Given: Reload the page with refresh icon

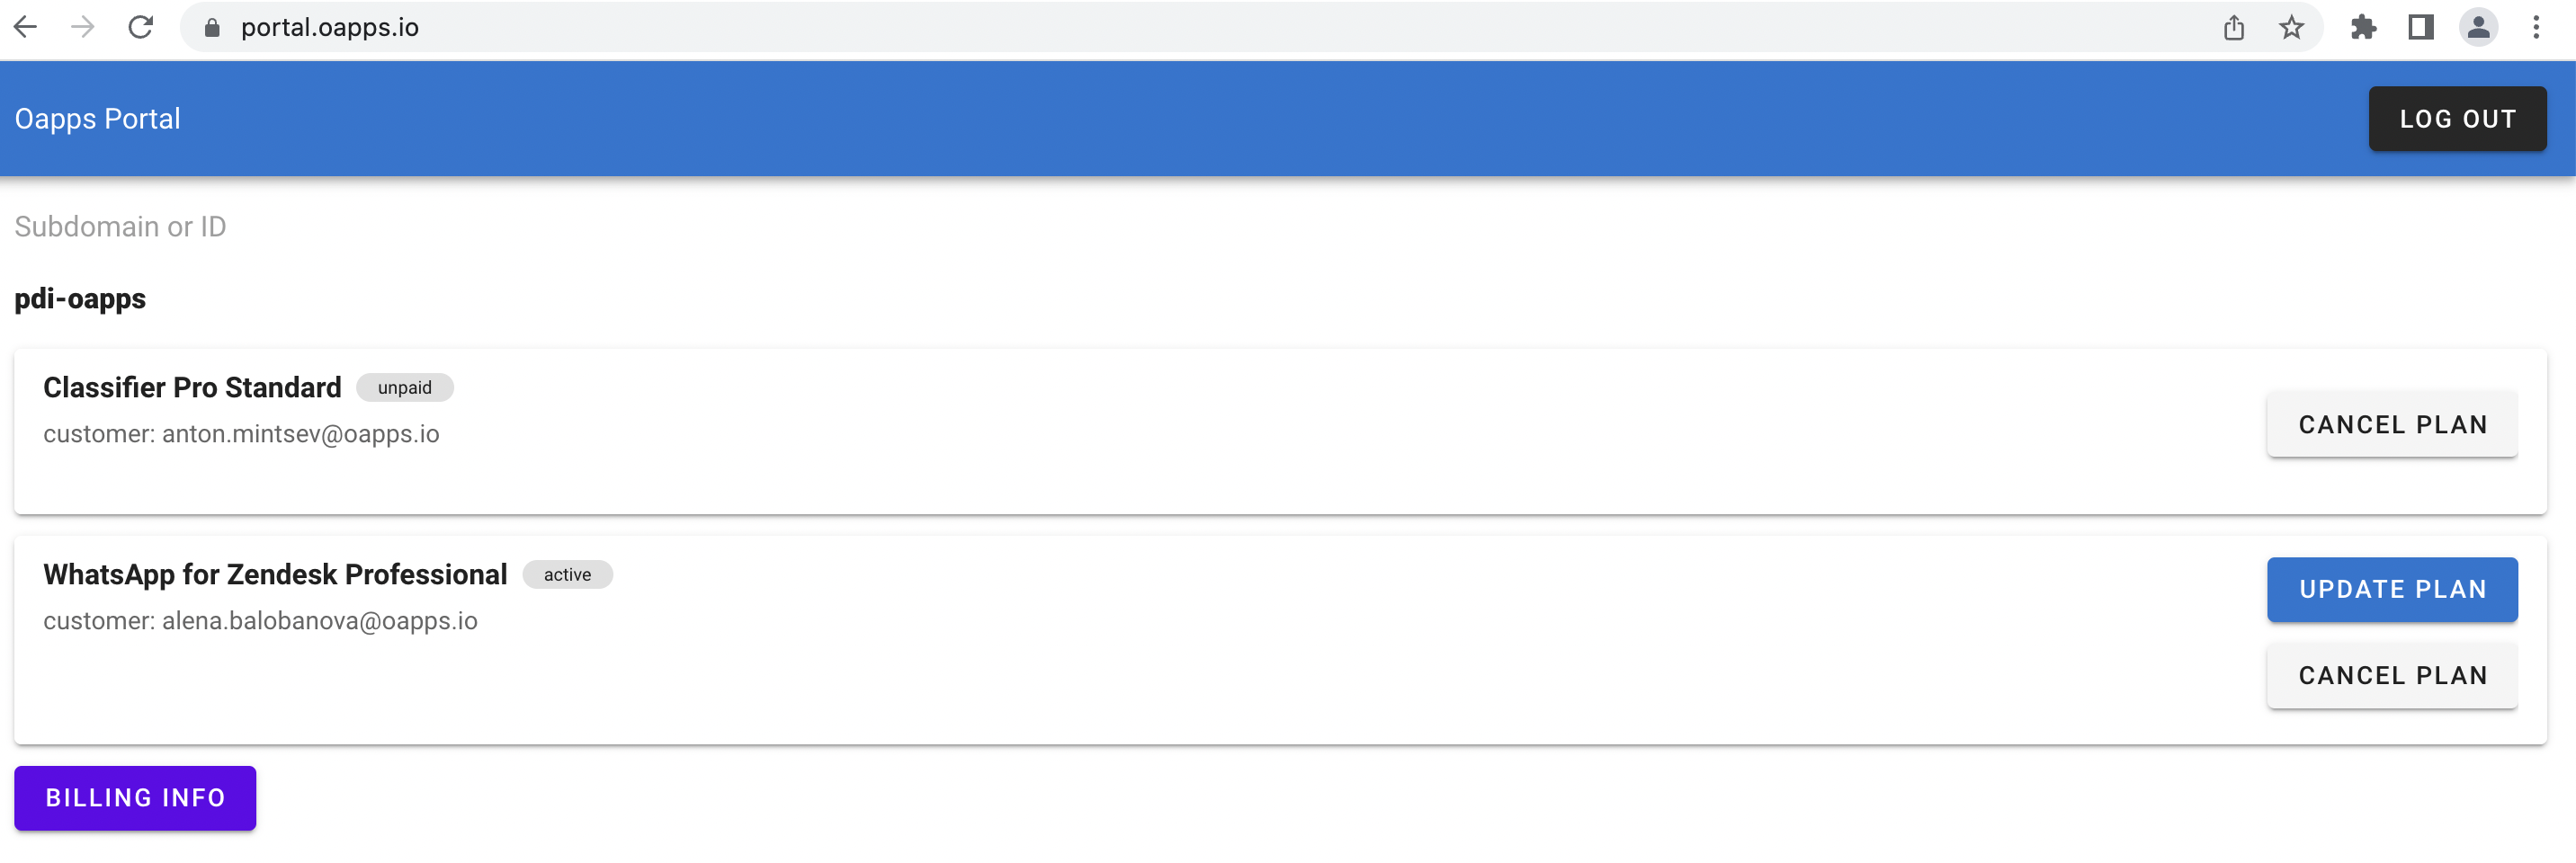Looking at the screenshot, I should click(x=141, y=27).
